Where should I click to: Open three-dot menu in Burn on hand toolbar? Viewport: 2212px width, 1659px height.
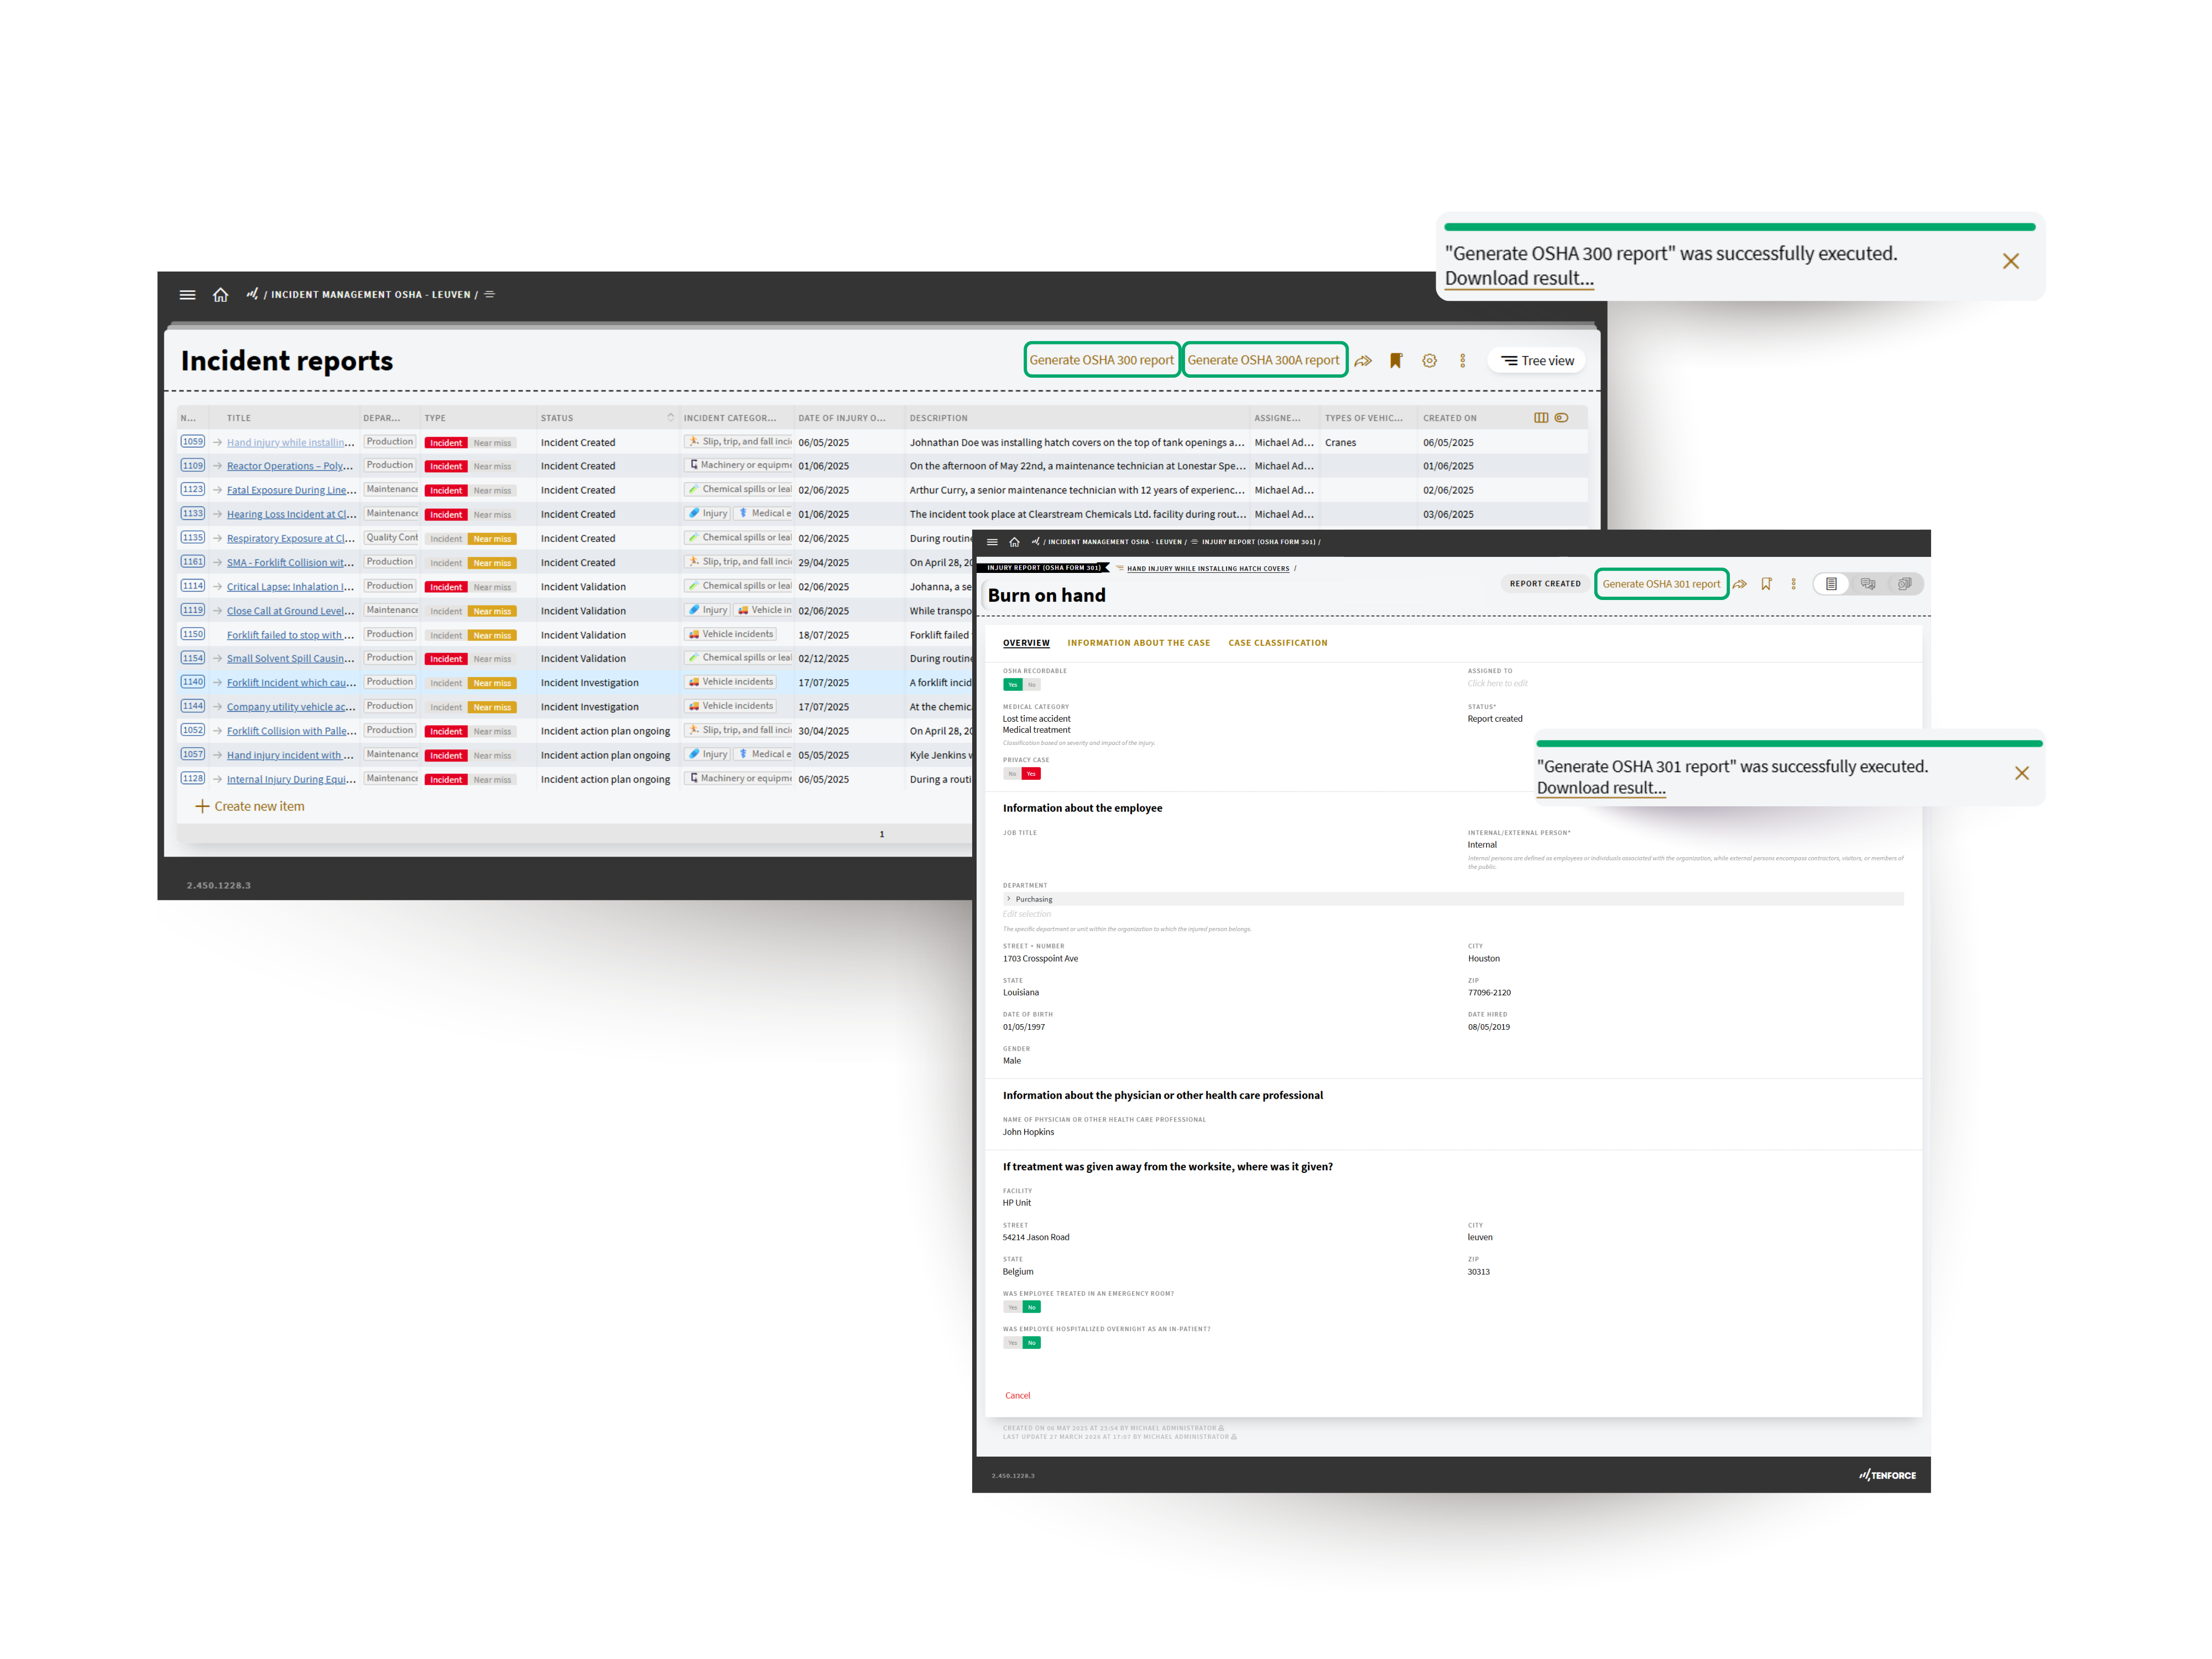tap(1794, 584)
